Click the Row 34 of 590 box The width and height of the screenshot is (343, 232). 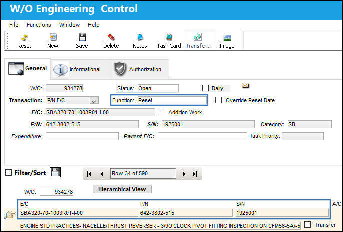(143, 173)
